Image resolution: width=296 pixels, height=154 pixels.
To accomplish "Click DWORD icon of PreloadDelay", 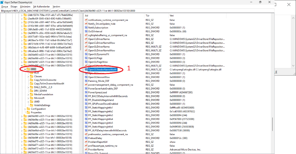I will [86, 138].
